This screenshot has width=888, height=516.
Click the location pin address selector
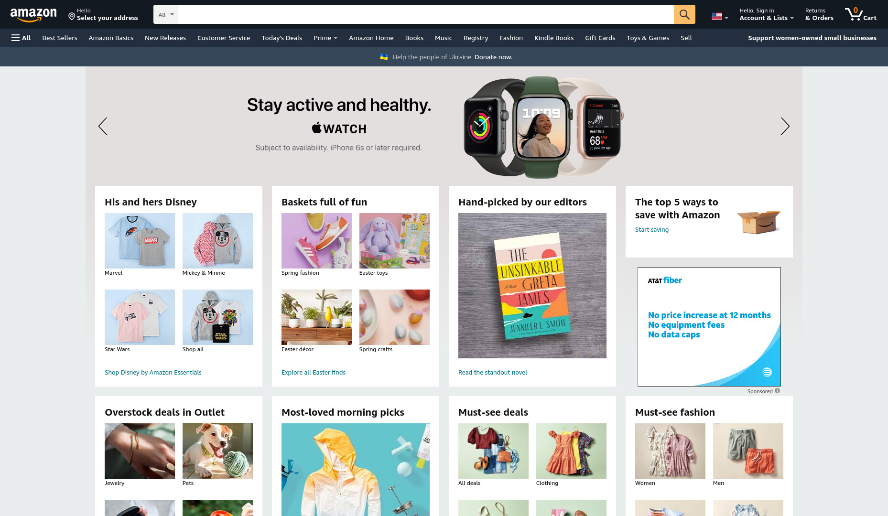103,14
